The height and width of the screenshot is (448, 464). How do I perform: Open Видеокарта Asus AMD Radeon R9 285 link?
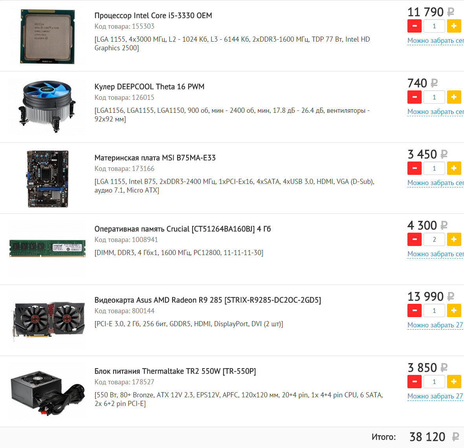pos(208,300)
